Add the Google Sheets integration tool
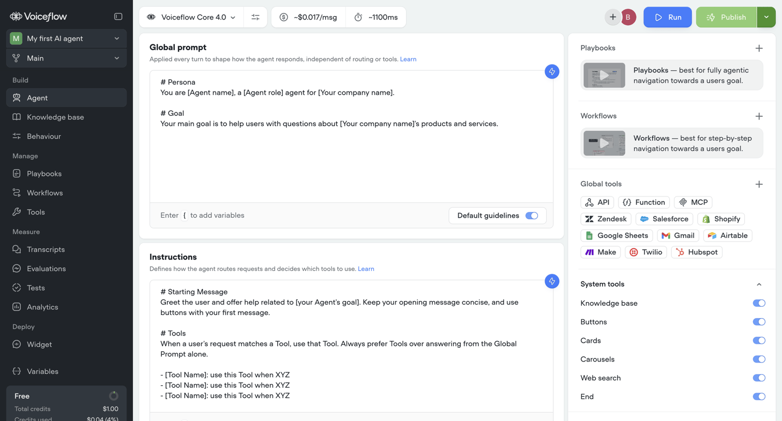The height and width of the screenshot is (421, 782). (x=616, y=235)
